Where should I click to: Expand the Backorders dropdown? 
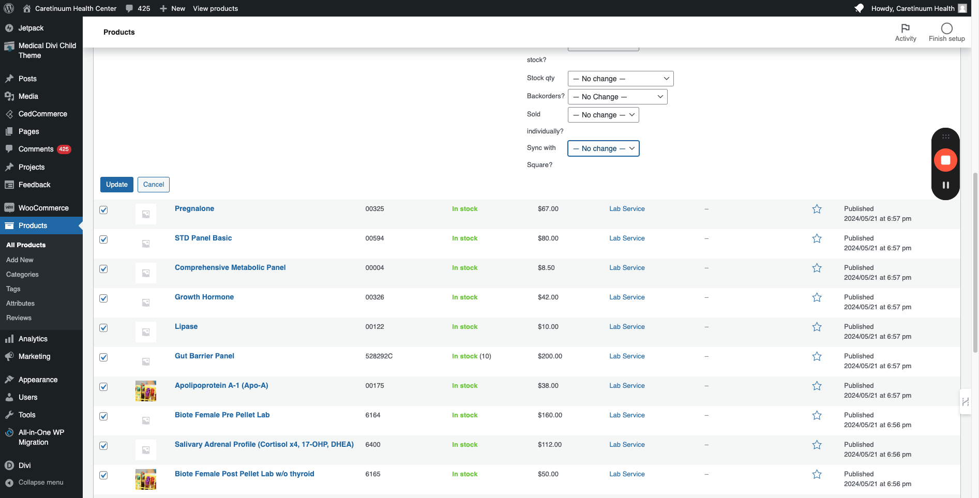click(x=617, y=97)
